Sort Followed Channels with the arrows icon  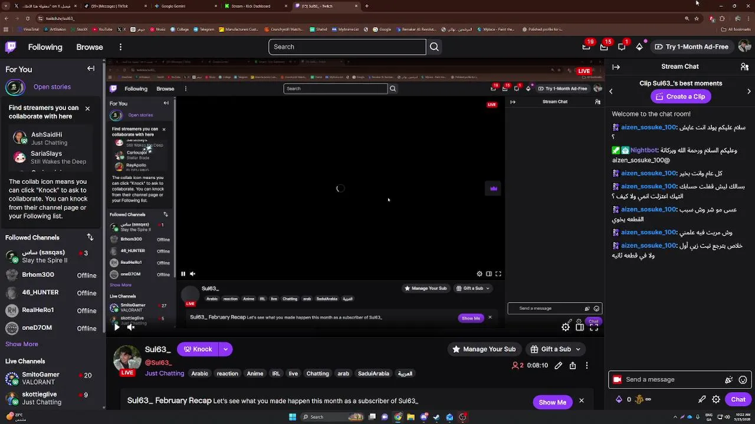90,237
